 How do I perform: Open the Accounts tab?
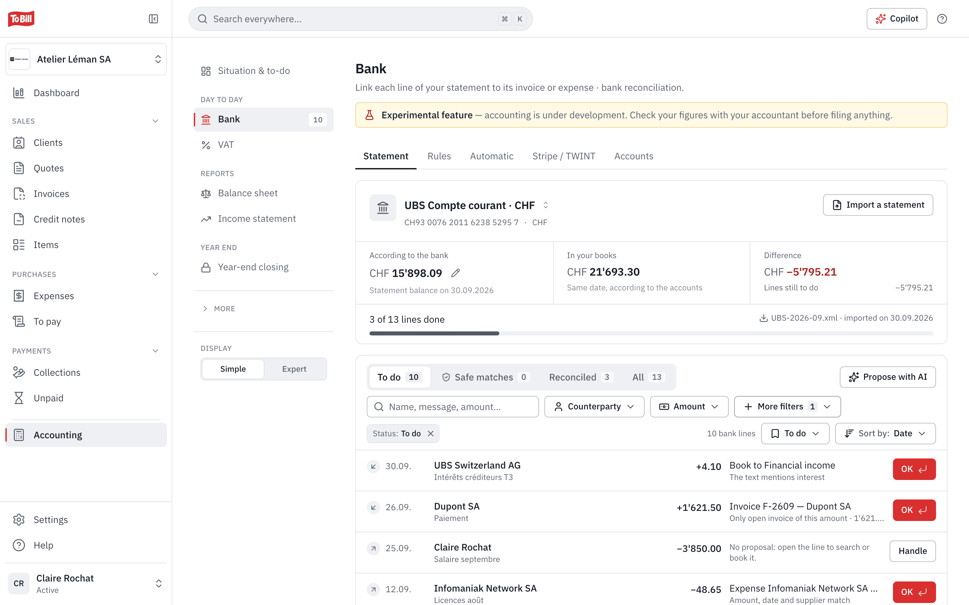(x=634, y=156)
